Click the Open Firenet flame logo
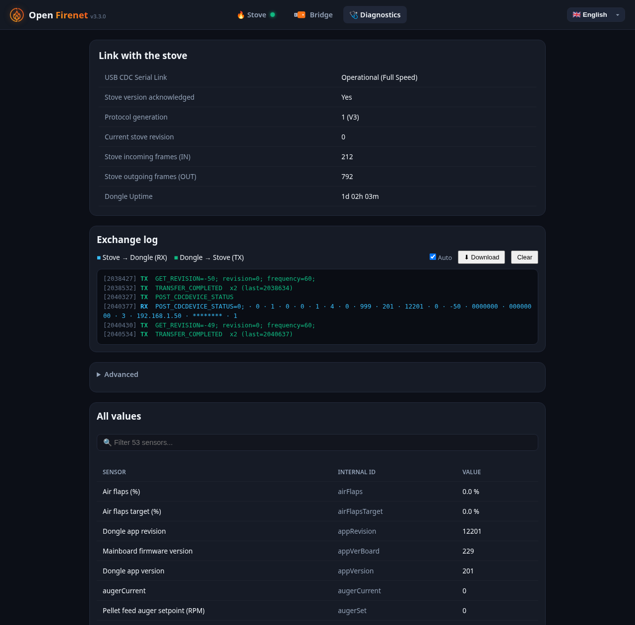The image size is (635, 625). tap(17, 15)
